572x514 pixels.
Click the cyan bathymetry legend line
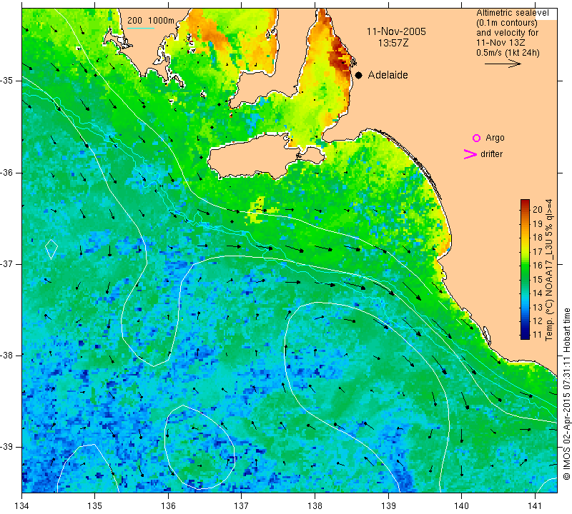pyautogui.click(x=141, y=28)
